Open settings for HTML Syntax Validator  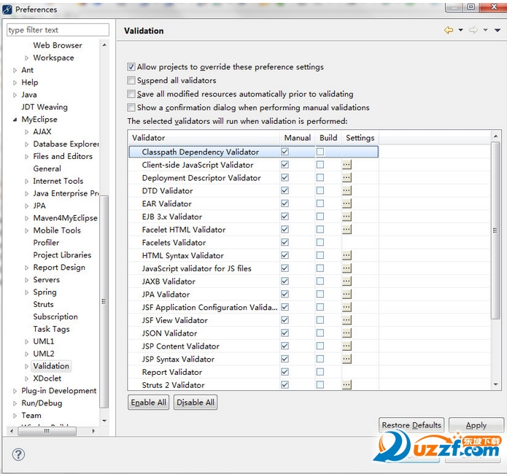(x=347, y=255)
